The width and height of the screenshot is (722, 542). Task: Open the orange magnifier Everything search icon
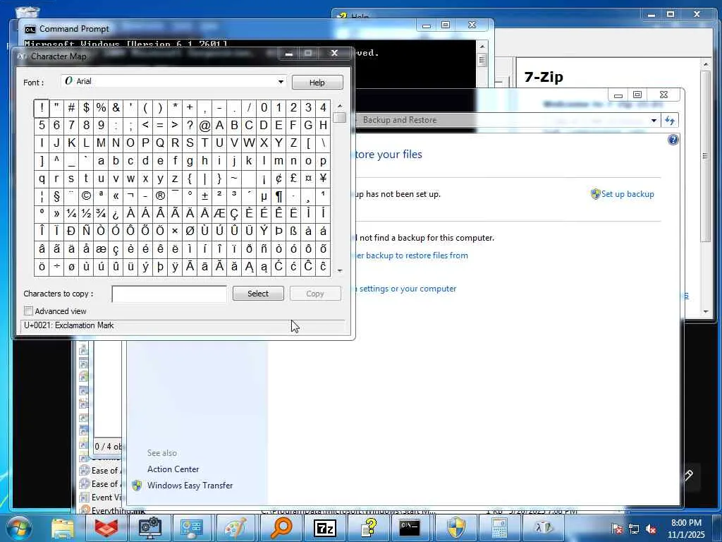pyautogui.click(x=281, y=528)
